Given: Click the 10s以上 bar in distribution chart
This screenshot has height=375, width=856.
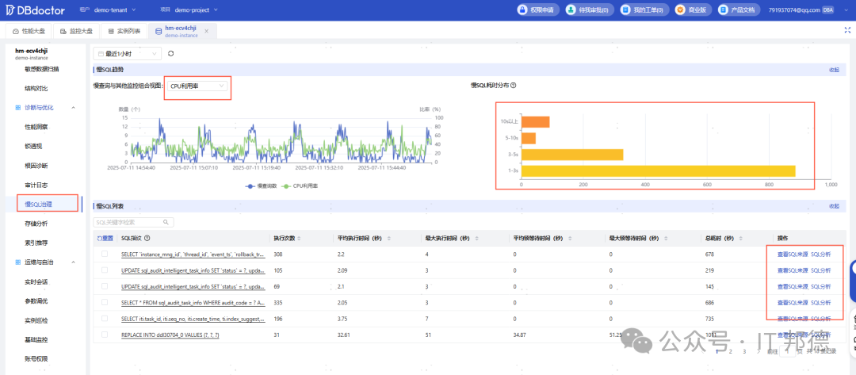Looking at the screenshot, I should pyautogui.click(x=536, y=122).
